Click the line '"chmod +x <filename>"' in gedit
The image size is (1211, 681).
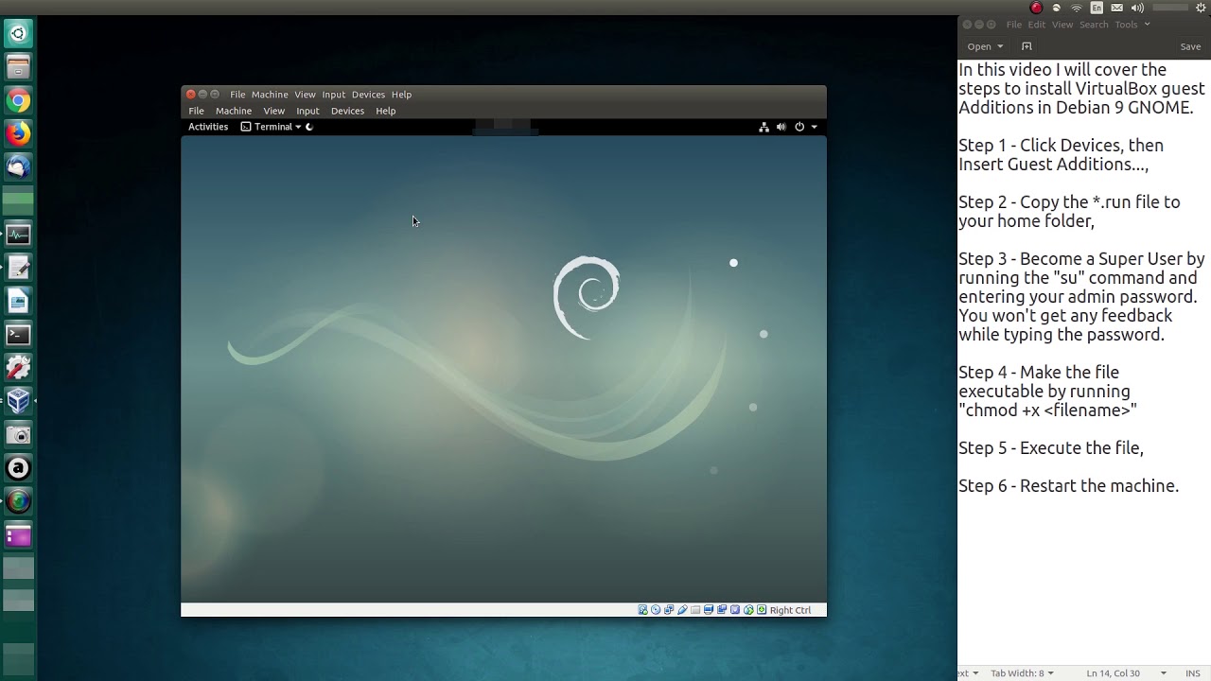pos(1048,410)
